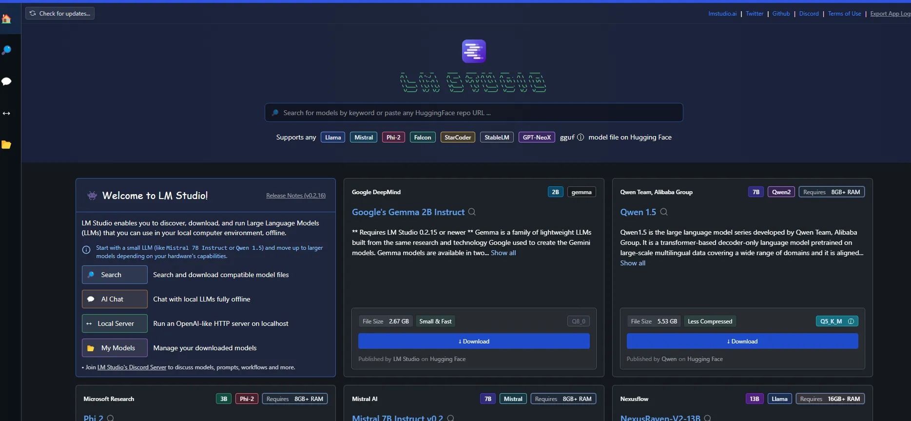
Task: Open the NexusRaven-V2-13B title link
Action: pos(660,418)
